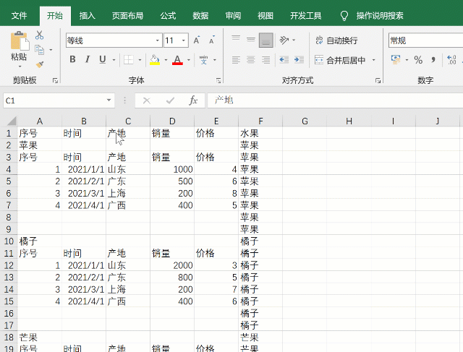Apply comma thousands separator style
Image resolution: width=463 pixels, height=352 pixels.
(x=433, y=60)
